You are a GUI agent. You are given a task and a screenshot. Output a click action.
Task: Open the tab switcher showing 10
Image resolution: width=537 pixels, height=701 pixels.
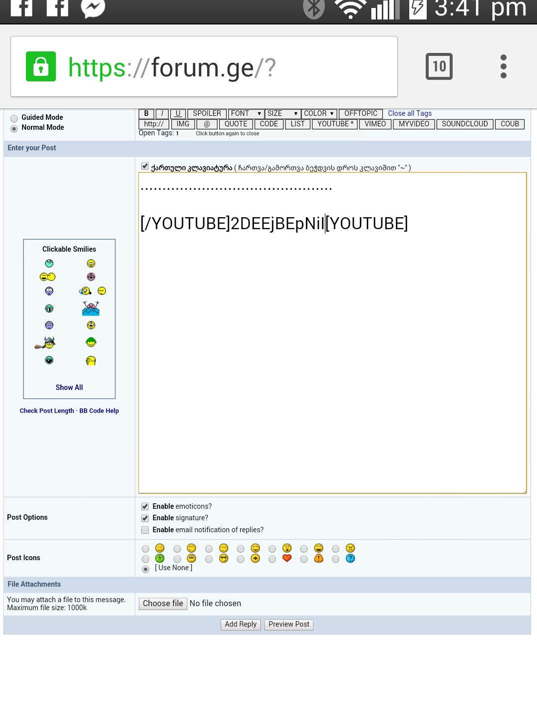(439, 66)
